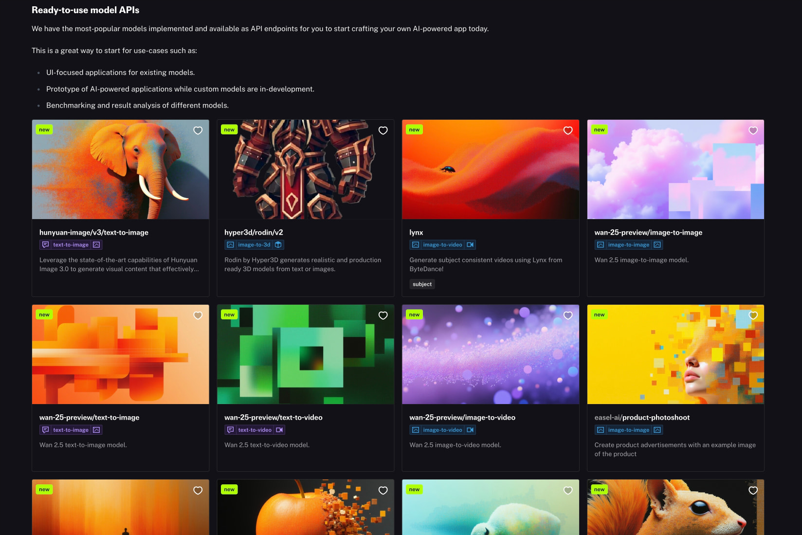Screen dimensions: 802x535
Task: Click the text icon on the wan-25-preview/text-to-image tag
Action: [45, 430]
